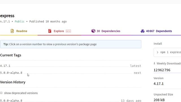Viewport: 181px width, 102px height.
Task: Click the Version History heading
Action: 13,82
